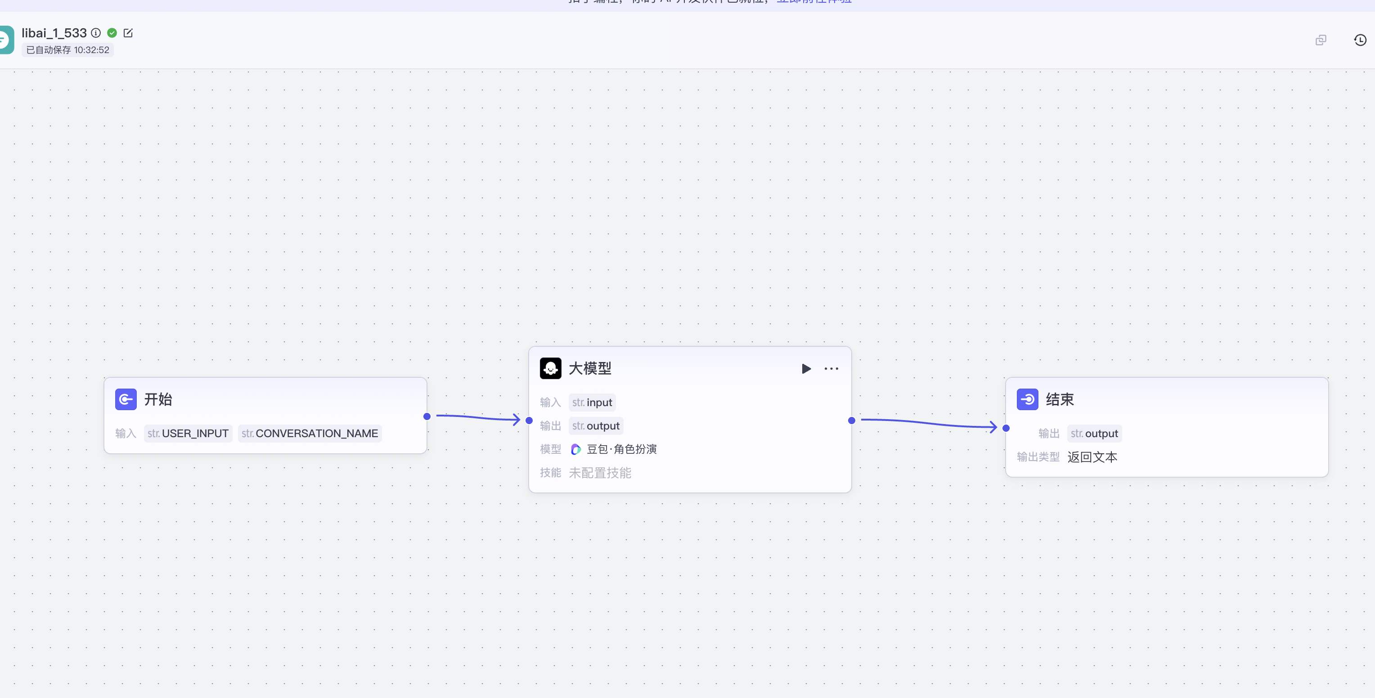Open the 大模型 node three-dot menu
This screenshot has width=1375, height=698.
point(831,369)
